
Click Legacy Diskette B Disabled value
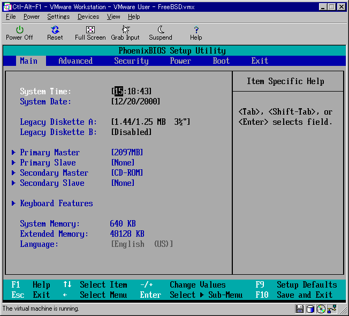[131, 132]
